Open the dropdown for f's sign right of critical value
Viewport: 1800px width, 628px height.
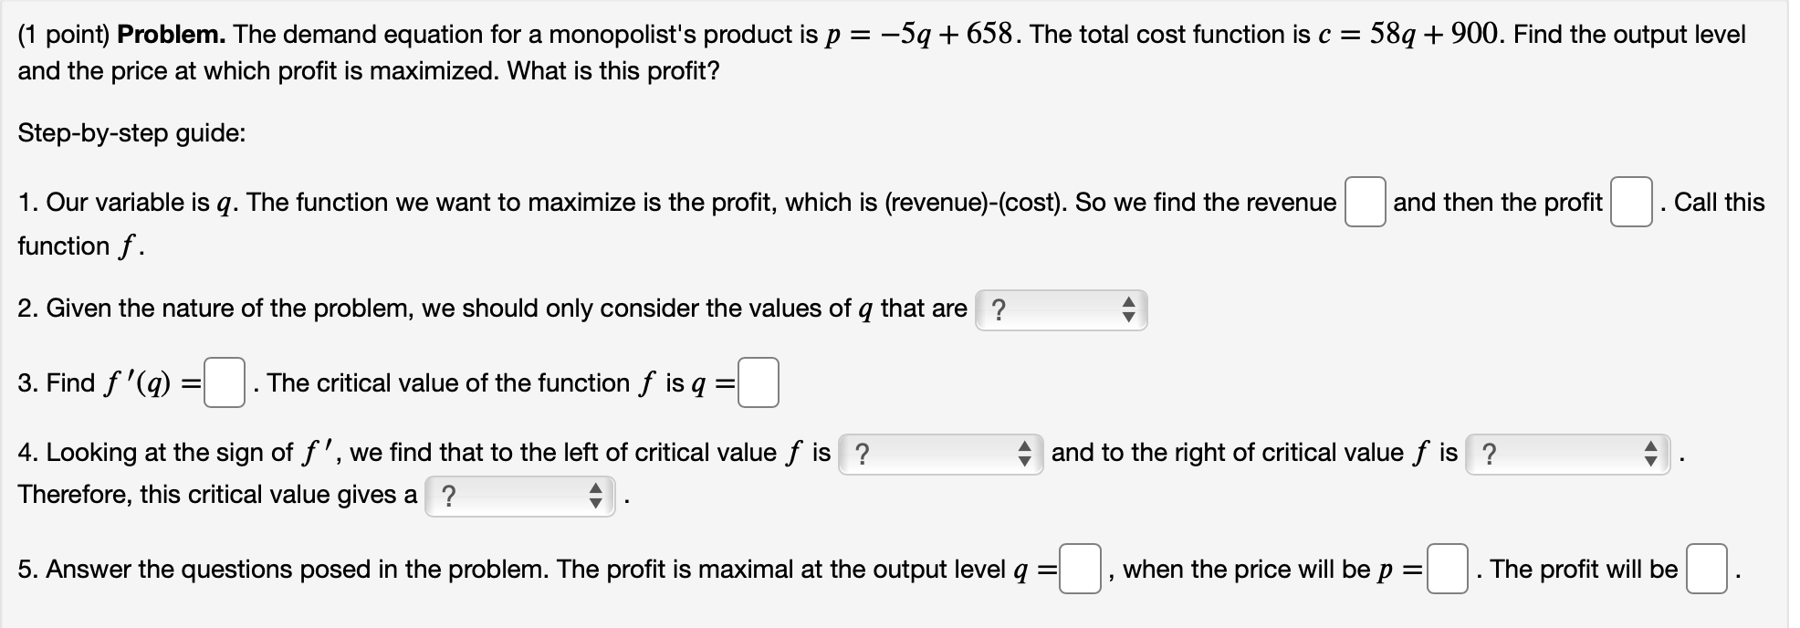1570,452
